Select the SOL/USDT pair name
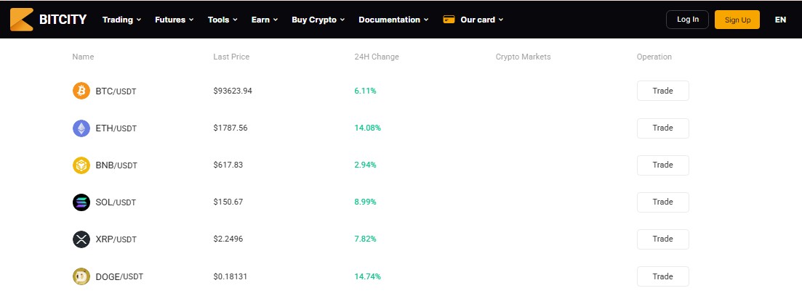 (x=116, y=202)
